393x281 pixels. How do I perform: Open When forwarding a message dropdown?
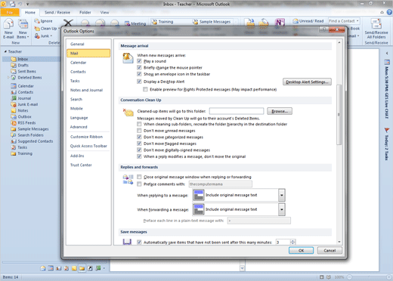(x=282, y=209)
